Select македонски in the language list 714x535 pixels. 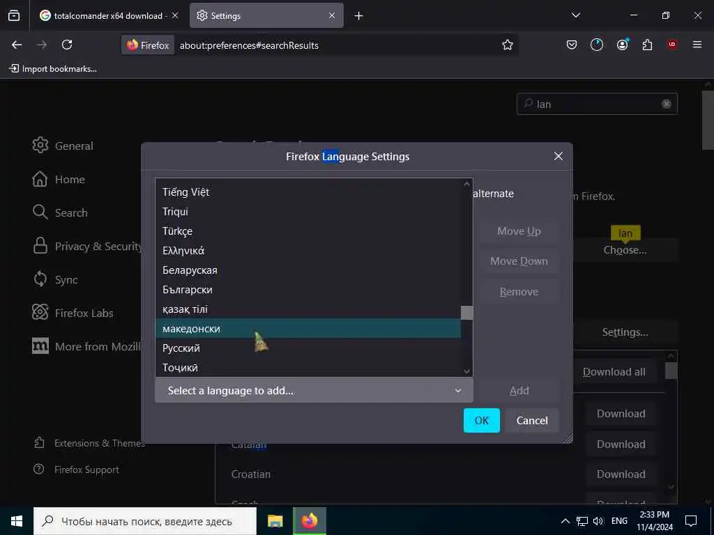pyautogui.click(x=307, y=329)
